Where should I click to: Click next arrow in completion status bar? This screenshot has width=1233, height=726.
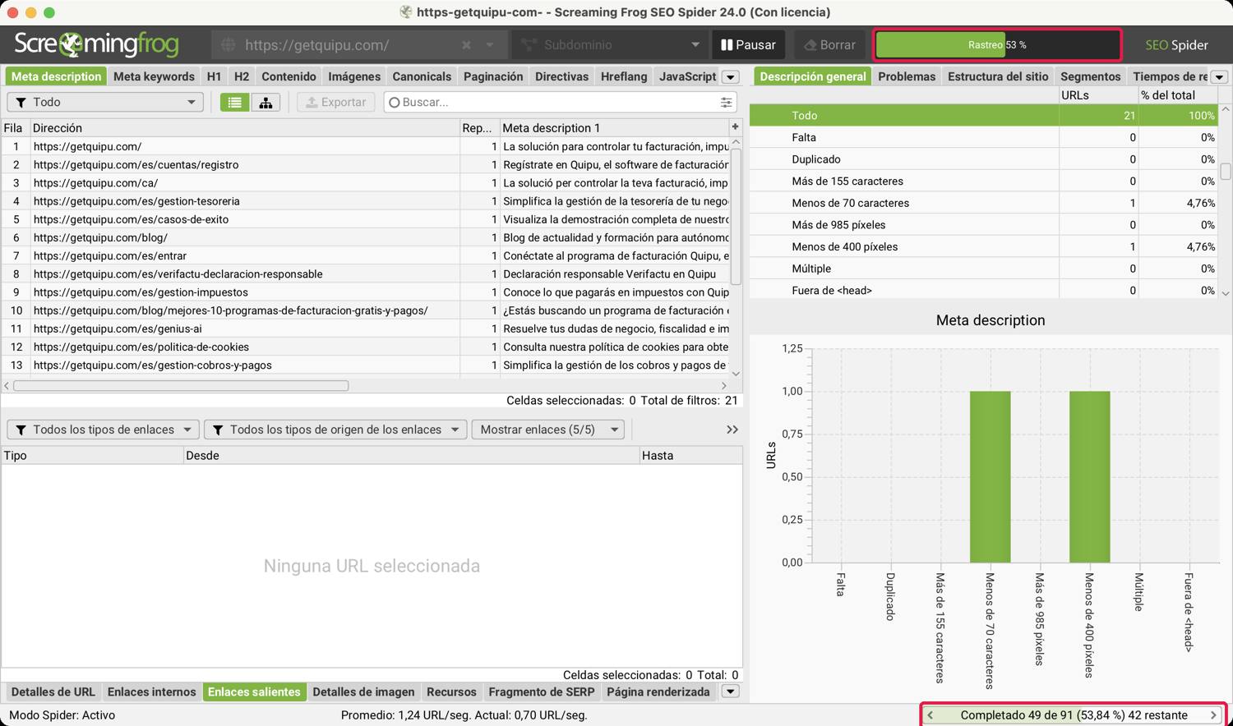pos(1213,715)
